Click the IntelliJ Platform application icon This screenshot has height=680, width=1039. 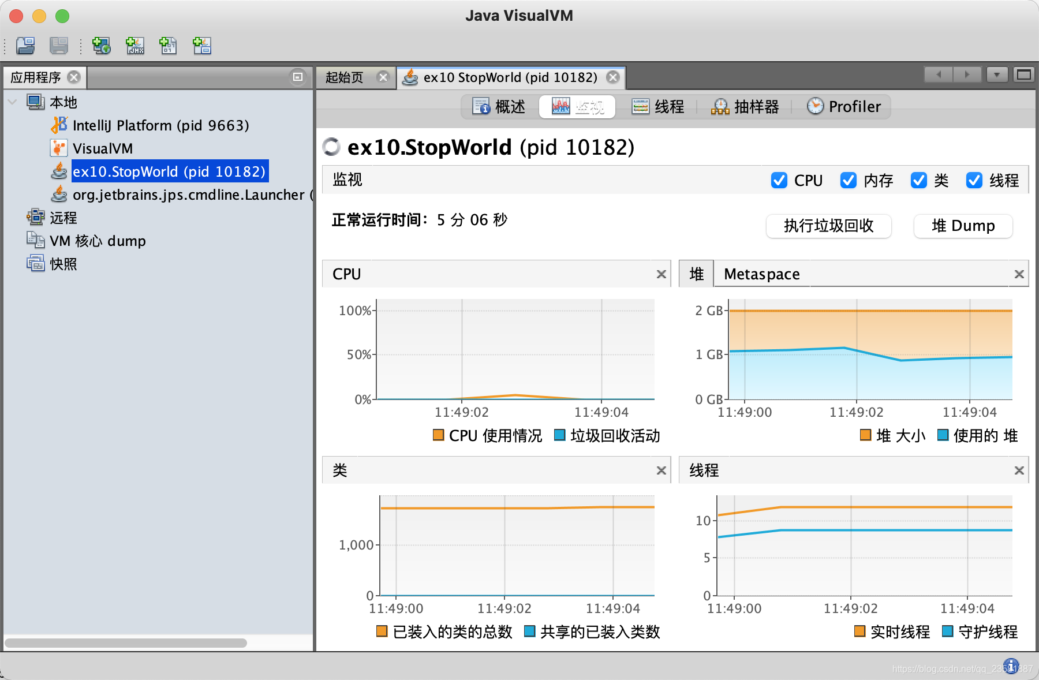tap(59, 125)
